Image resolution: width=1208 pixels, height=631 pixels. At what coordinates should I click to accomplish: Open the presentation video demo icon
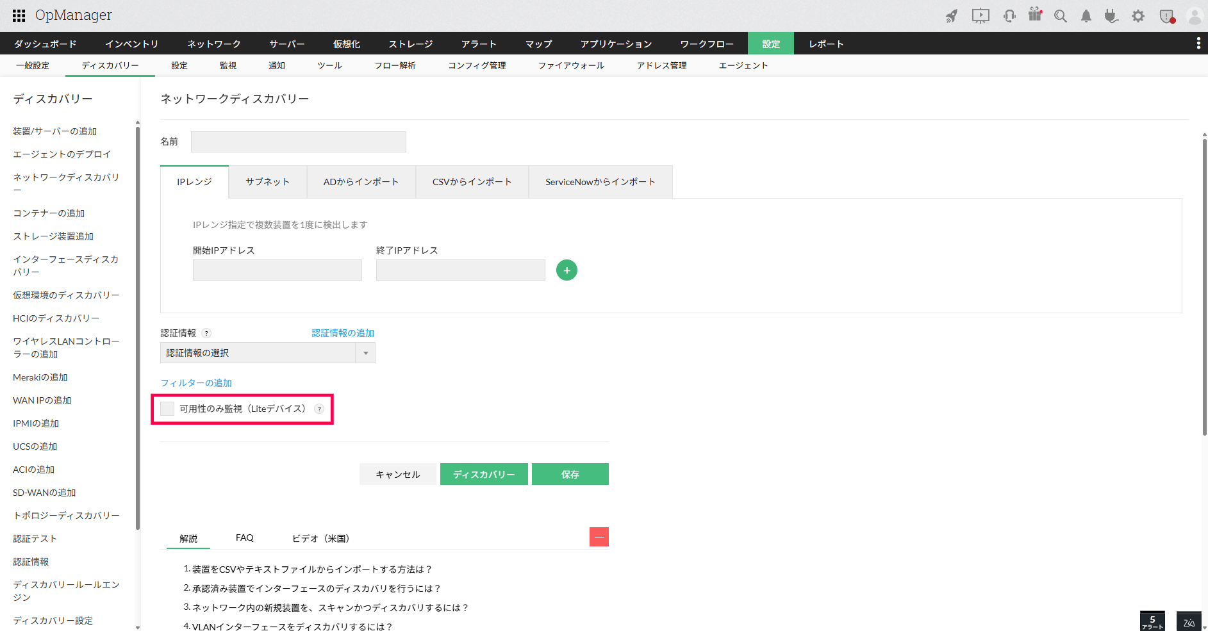tap(980, 16)
